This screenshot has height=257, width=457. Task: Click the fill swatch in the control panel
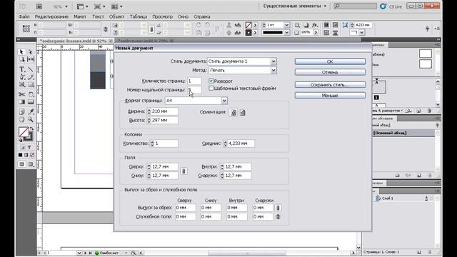pyautogui.click(x=248, y=26)
